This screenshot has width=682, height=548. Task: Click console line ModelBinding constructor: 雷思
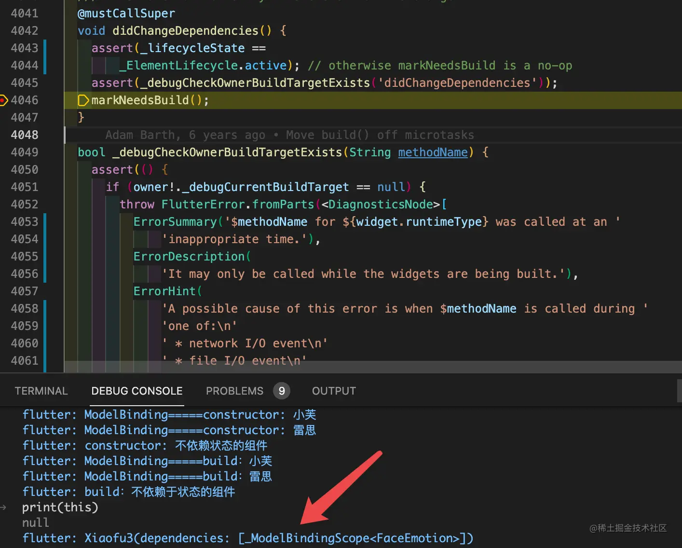tap(169, 430)
